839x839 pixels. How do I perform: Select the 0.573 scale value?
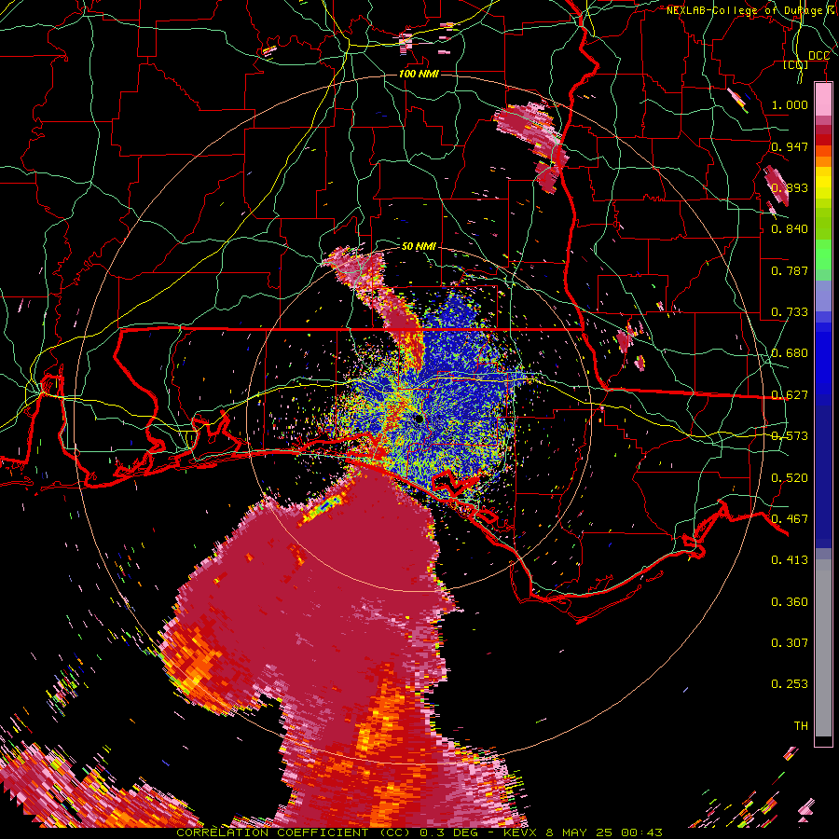(x=790, y=436)
